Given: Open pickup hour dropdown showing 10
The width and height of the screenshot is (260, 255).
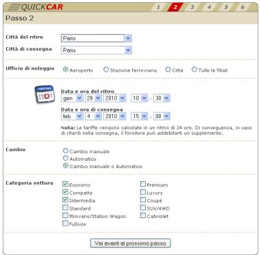Looking at the screenshot, I should [x=140, y=98].
